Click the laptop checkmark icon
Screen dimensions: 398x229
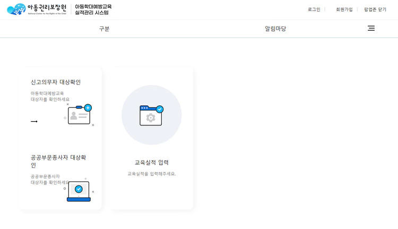coord(79,191)
